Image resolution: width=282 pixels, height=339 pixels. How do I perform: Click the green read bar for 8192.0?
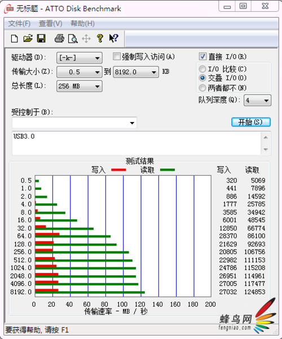point(90,293)
